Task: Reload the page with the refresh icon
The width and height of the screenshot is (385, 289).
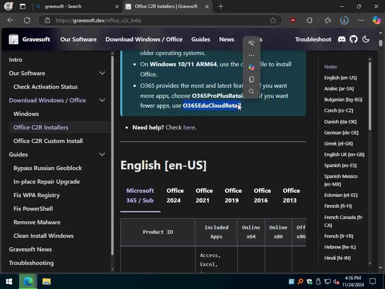Action: pyautogui.click(x=27, y=20)
